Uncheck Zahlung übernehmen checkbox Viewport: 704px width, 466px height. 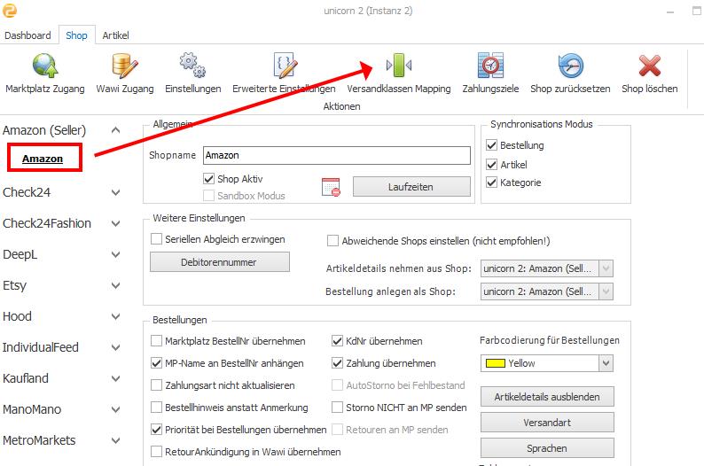(337, 363)
